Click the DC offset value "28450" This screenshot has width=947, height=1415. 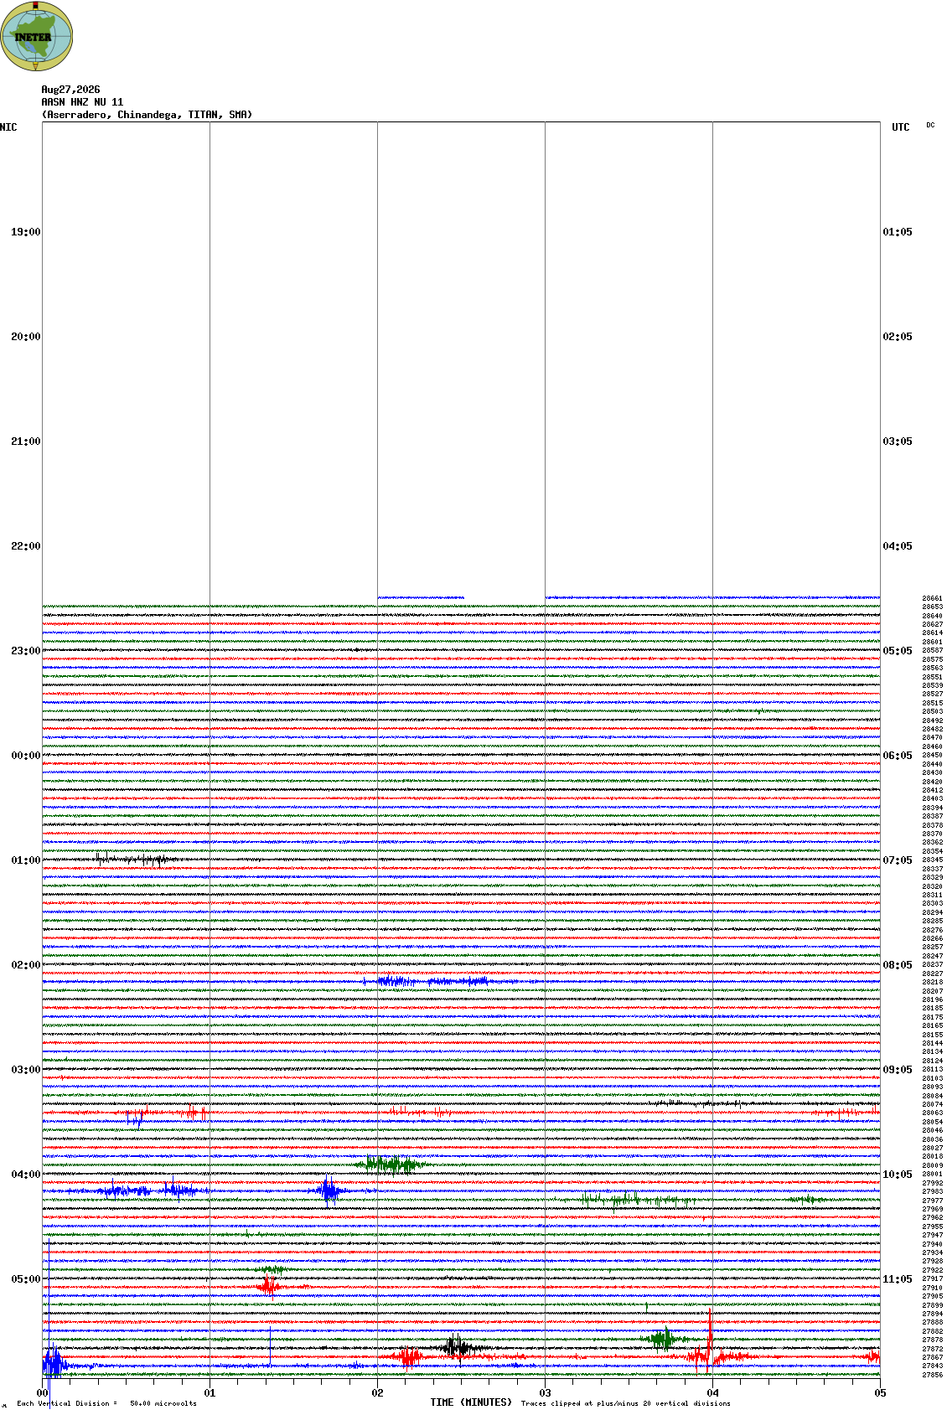pos(933,755)
